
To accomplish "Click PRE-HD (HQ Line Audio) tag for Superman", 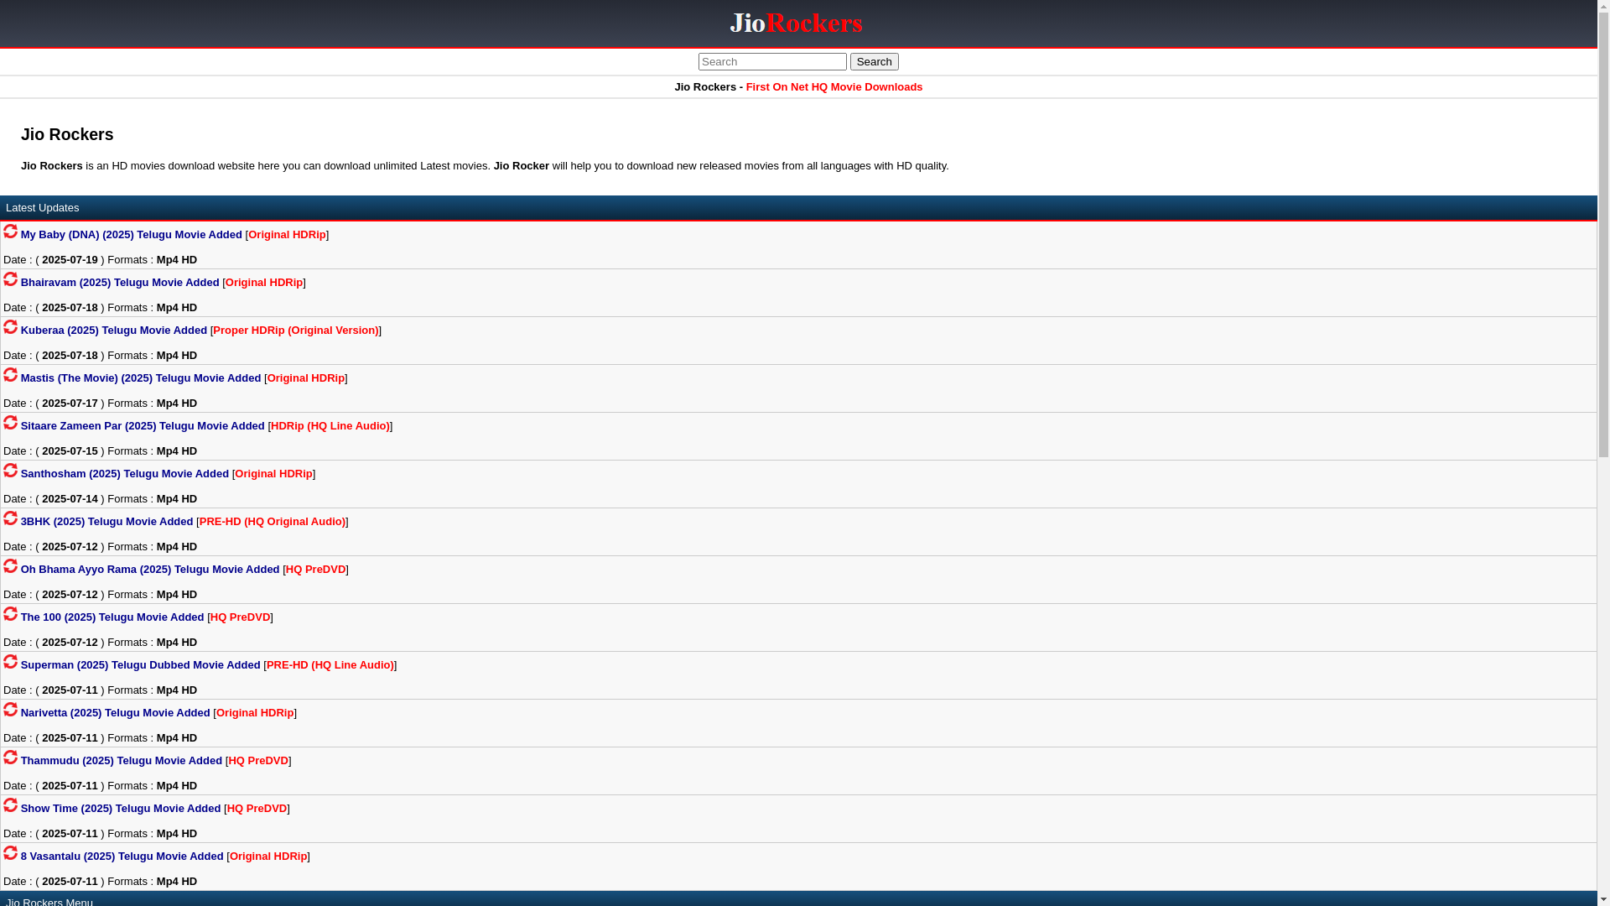I will [x=330, y=665].
